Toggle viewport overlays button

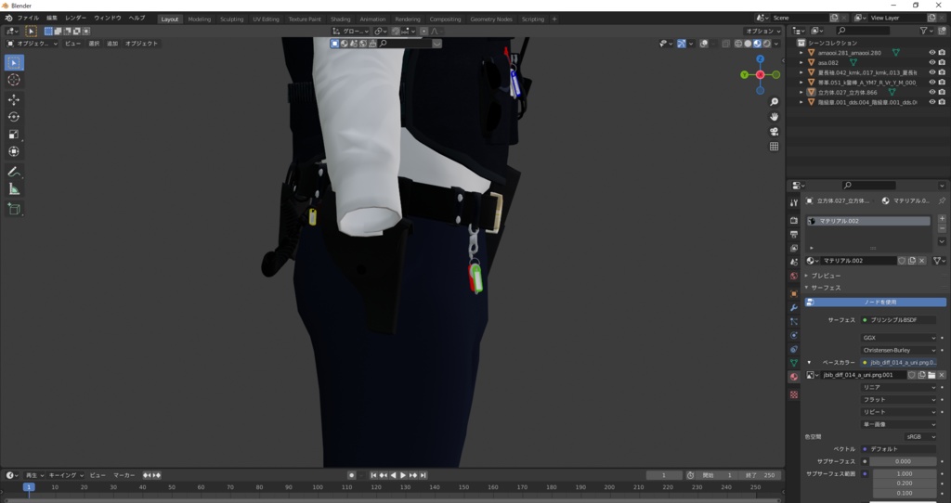tap(704, 44)
